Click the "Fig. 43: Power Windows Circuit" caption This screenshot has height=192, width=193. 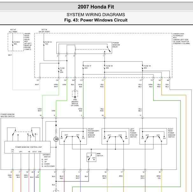point(96,20)
